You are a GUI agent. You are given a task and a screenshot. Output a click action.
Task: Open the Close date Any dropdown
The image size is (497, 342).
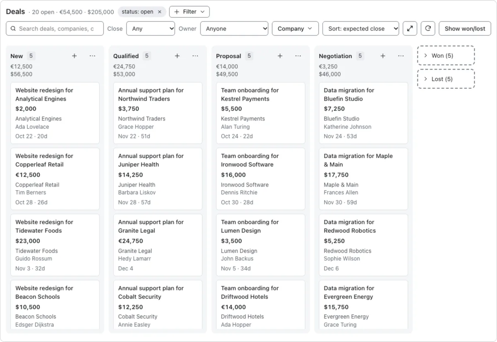(151, 28)
